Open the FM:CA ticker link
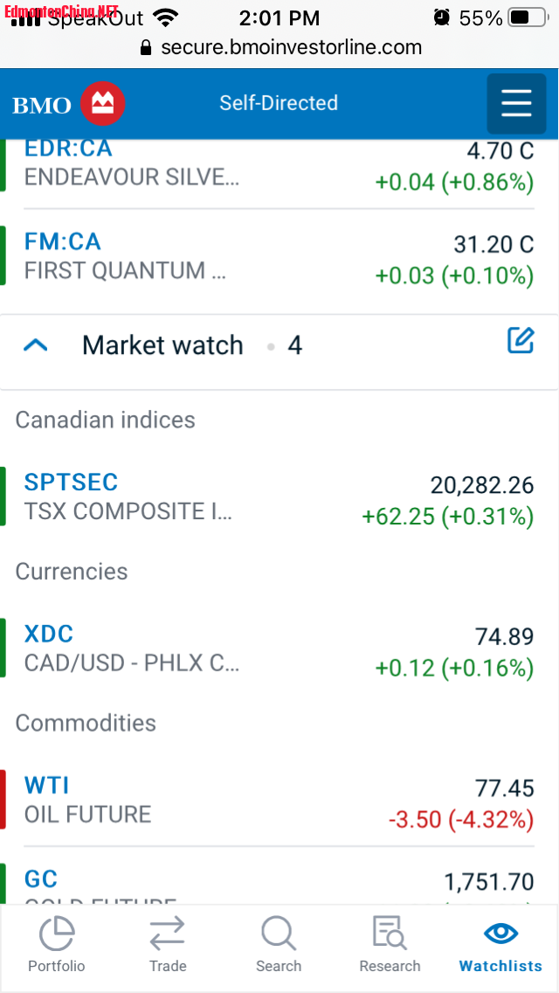This screenshot has width=559, height=993. (63, 241)
